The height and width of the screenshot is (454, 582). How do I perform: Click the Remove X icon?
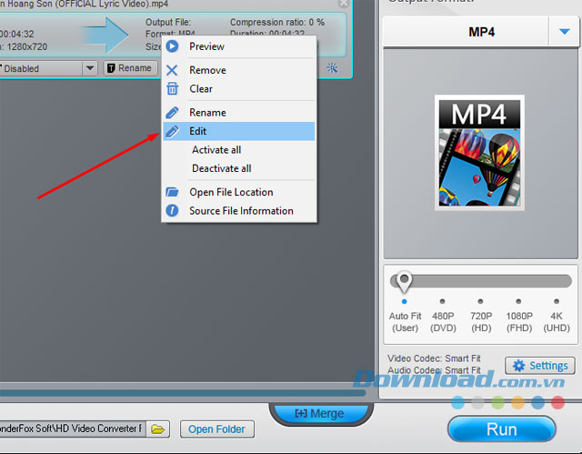tap(172, 70)
